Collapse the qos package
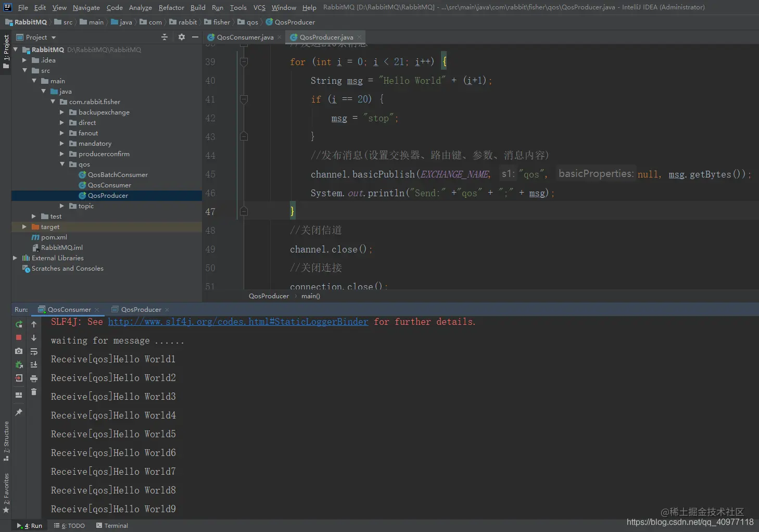 (x=62, y=164)
